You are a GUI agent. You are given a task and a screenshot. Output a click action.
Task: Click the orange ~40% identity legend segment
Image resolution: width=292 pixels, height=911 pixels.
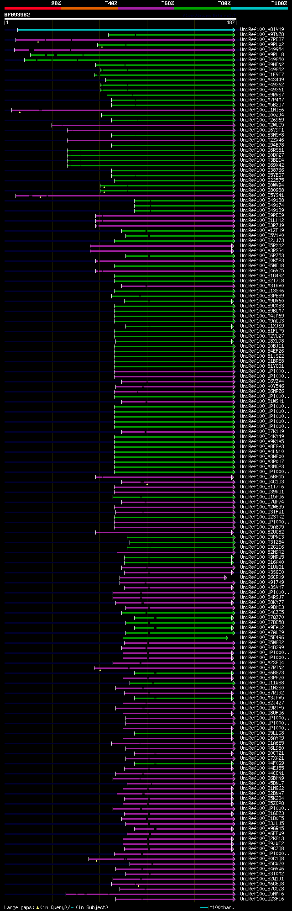[89, 8]
